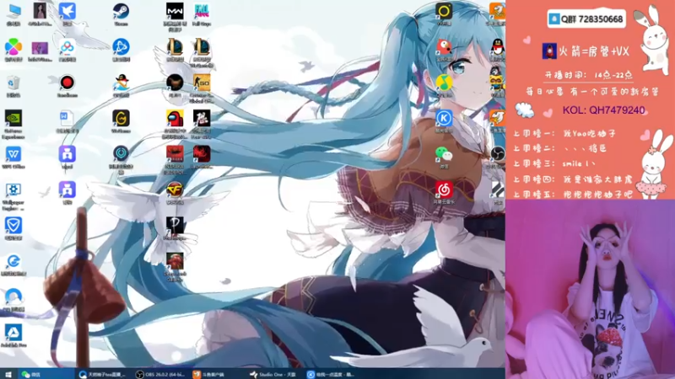Launch the WeChat desktop shortcut
Screen dimensions: 675x379
coord(444,154)
